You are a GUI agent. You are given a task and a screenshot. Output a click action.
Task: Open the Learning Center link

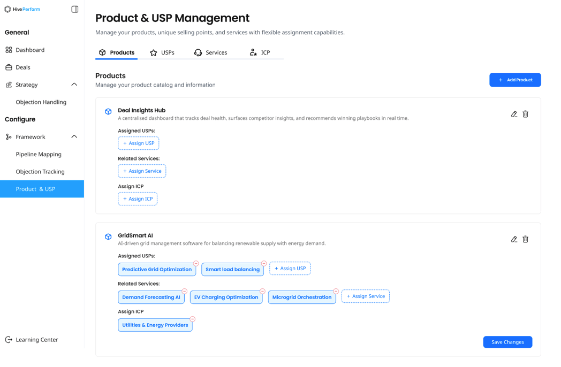point(36,340)
